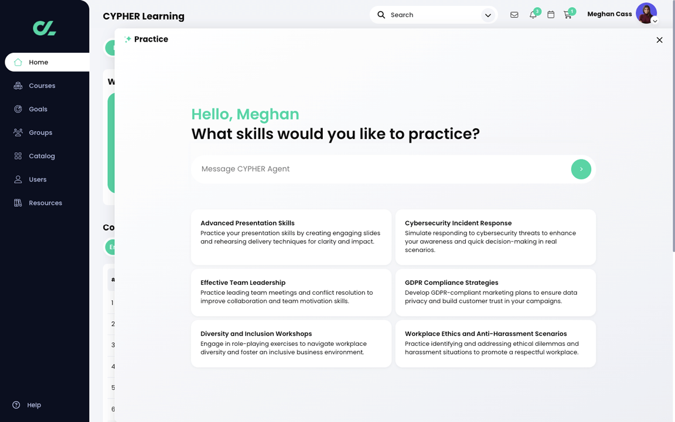Open Courses in the sidebar
The image size is (675, 422).
pos(42,86)
